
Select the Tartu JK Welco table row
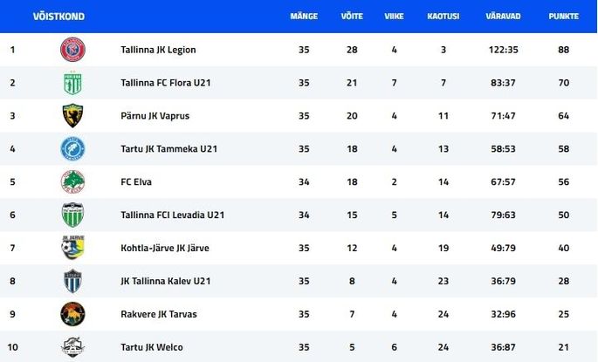(299, 346)
